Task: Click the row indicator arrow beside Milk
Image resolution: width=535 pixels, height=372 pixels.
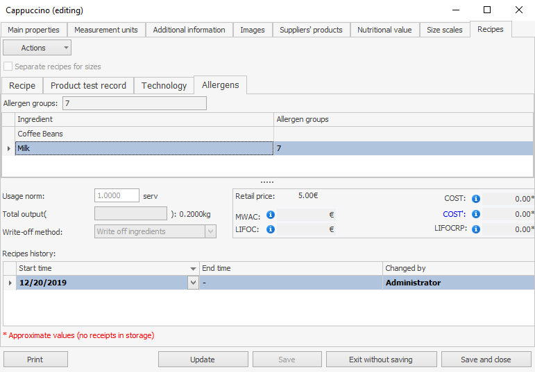Action: [x=8, y=149]
